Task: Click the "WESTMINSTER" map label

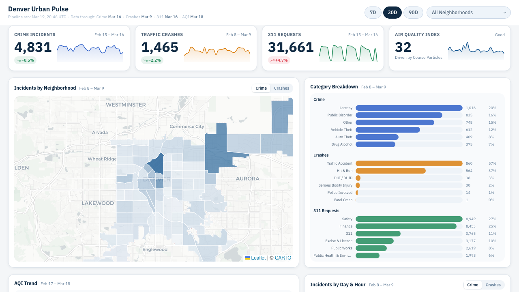Action: coord(126,105)
